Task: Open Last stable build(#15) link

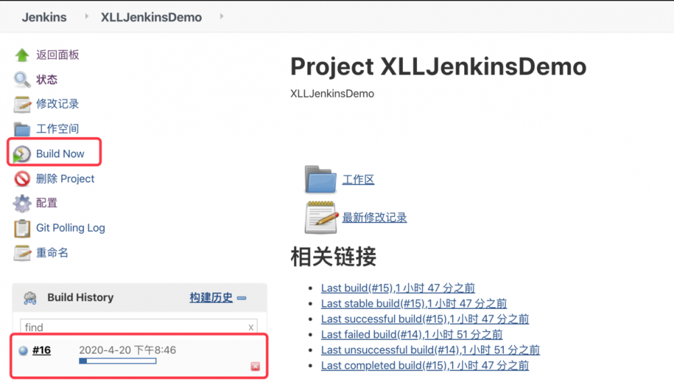Action: [x=414, y=303]
